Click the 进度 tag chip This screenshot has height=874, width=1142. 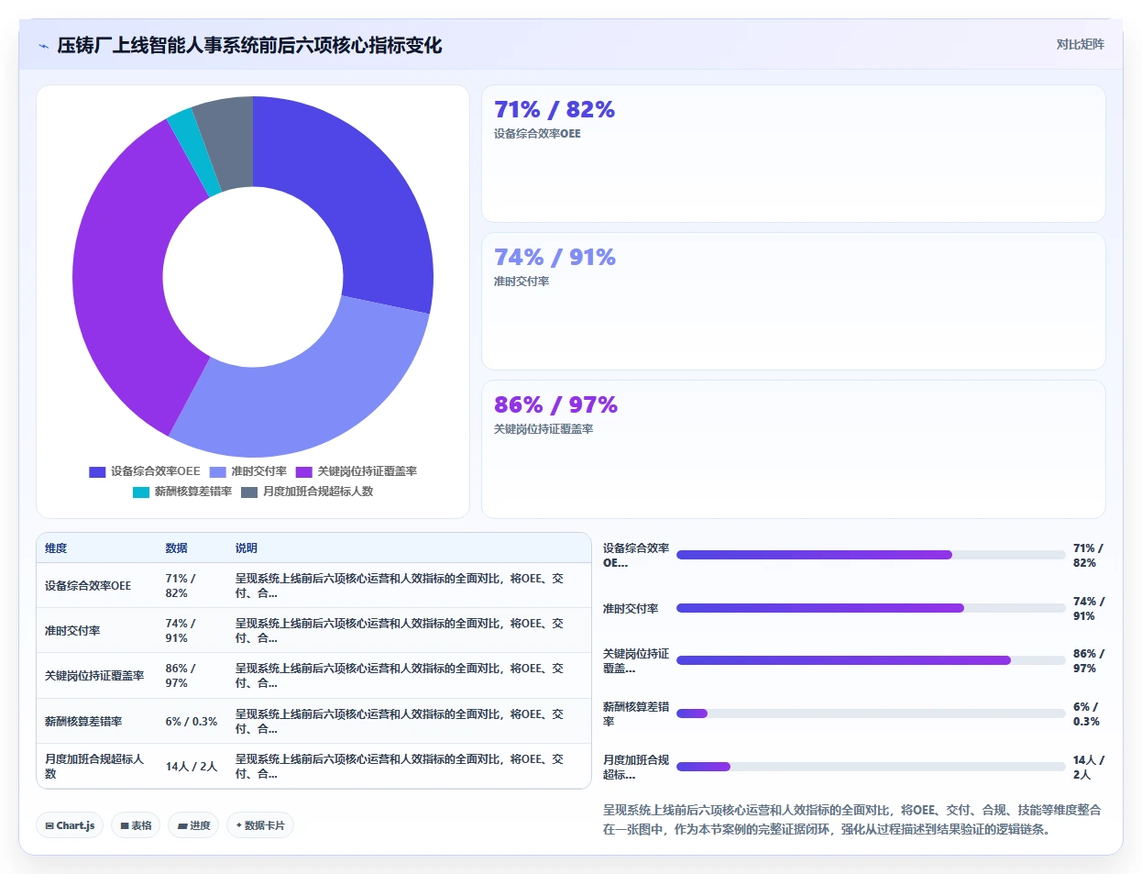193,825
